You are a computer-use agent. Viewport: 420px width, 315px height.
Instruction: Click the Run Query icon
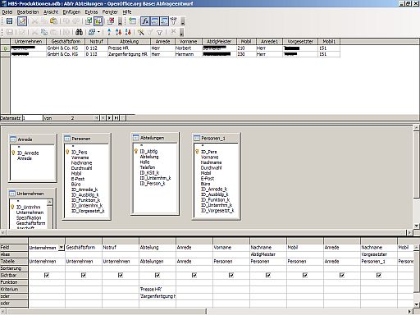point(89,21)
